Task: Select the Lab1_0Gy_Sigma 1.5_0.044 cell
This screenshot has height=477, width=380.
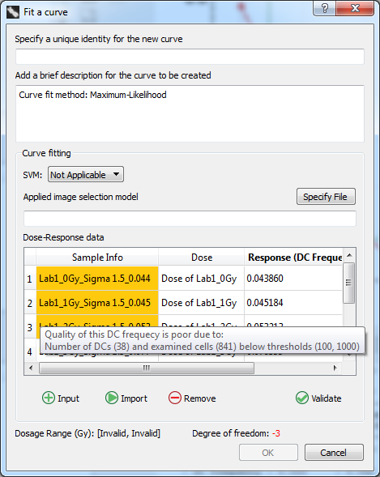Action: tap(97, 279)
